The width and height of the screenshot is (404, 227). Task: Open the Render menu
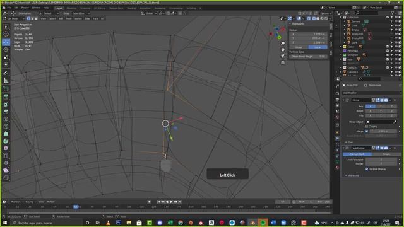click(x=25, y=8)
